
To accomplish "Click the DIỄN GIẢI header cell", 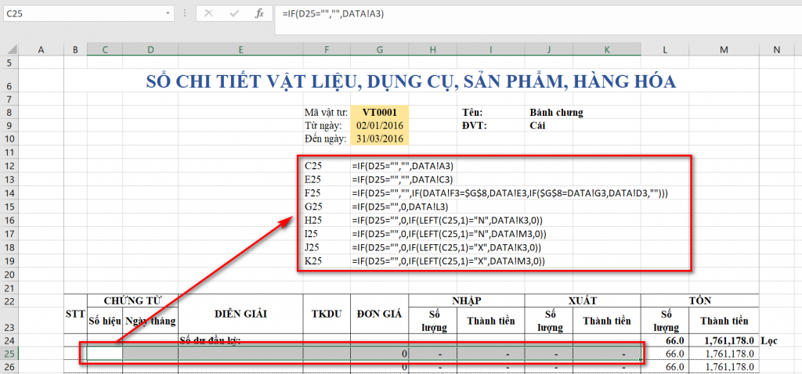I will (x=240, y=314).
